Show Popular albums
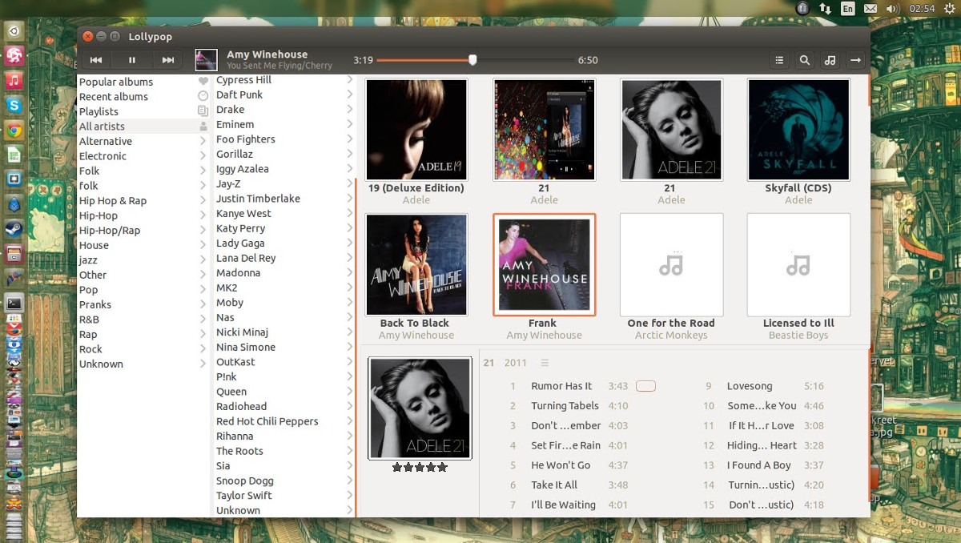Viewport: 961px width, 543px height. pos(143,82)
